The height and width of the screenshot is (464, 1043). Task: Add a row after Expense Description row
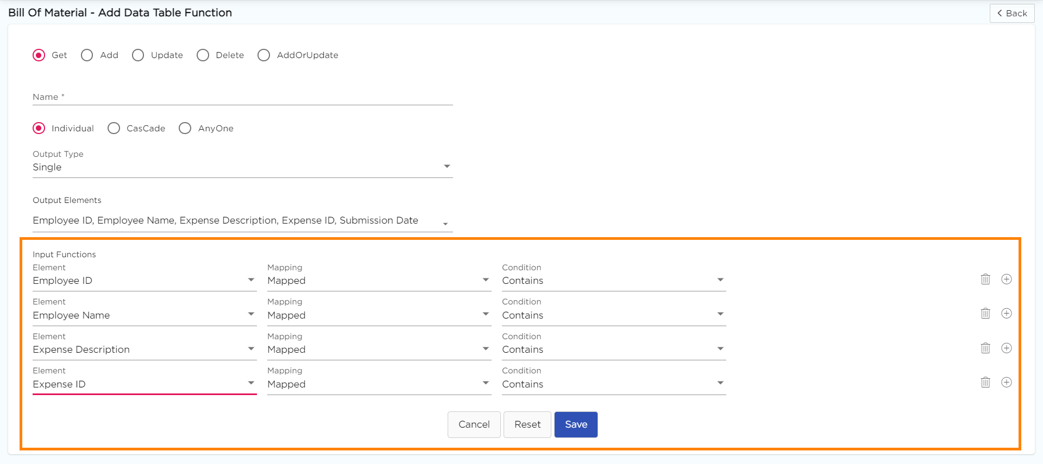tap(1007, 348)
